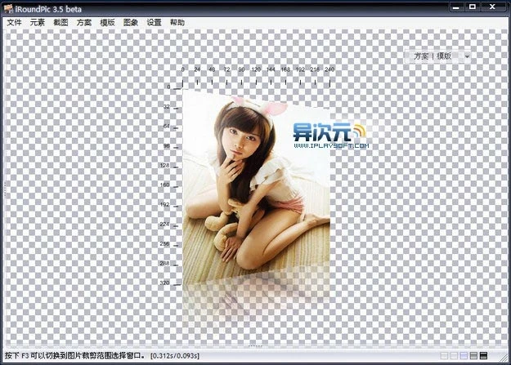Open the 设置 menu

[155, 23]
